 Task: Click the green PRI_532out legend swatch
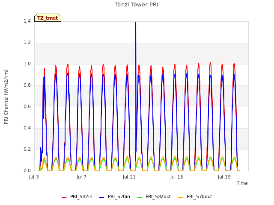(140, 197)
